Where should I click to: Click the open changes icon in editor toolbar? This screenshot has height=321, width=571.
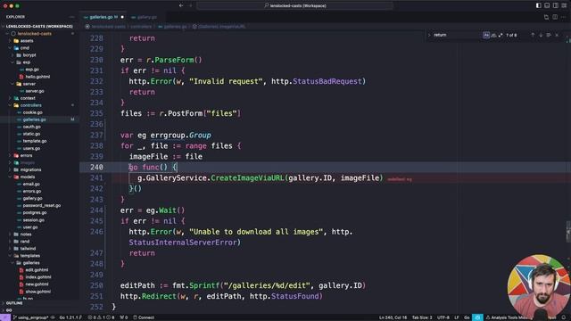point(546,17)
